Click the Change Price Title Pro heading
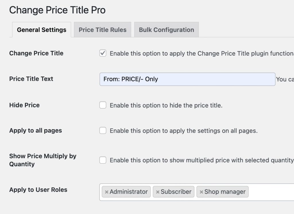 57,10
